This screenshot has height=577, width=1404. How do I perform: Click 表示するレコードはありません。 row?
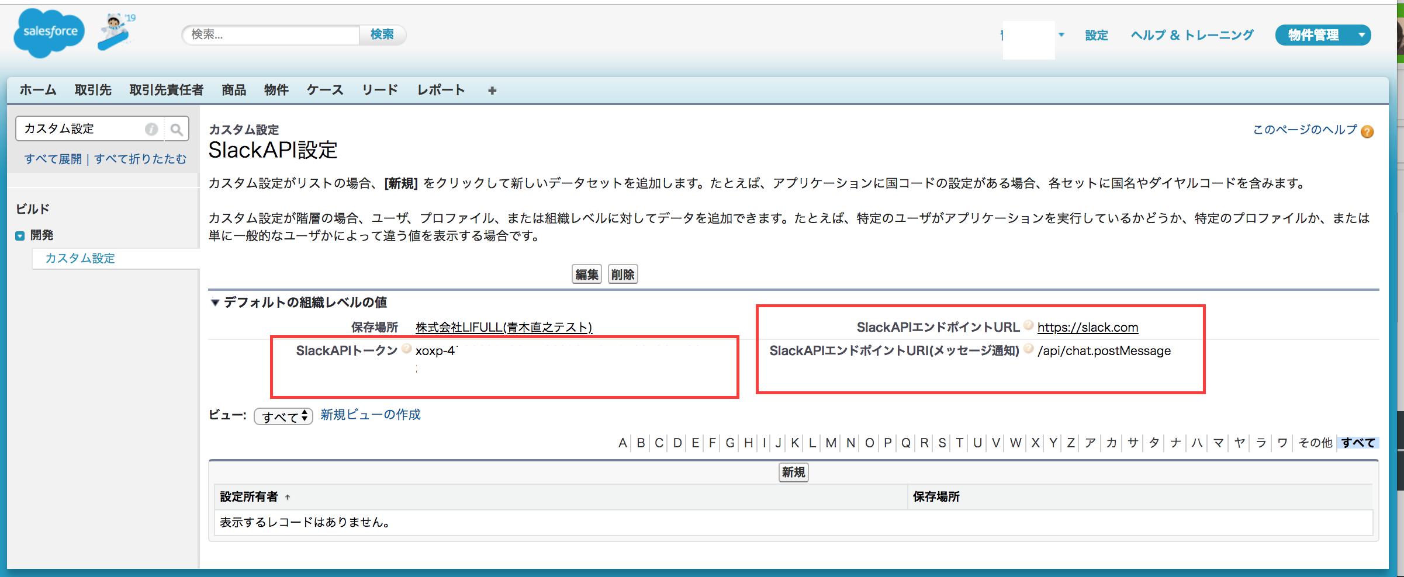793,523
